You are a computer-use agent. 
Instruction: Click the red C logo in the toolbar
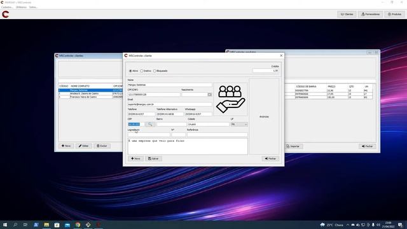point(6,14)
